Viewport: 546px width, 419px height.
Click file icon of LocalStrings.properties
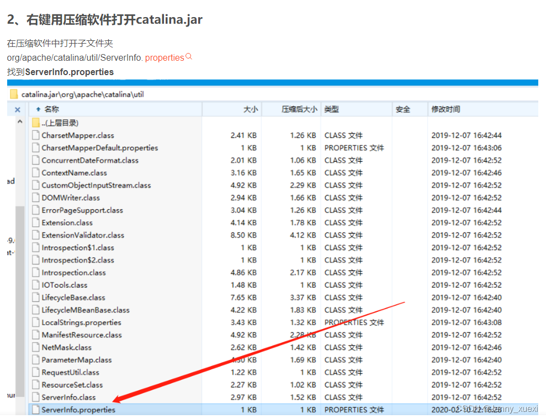pos(35,322)
